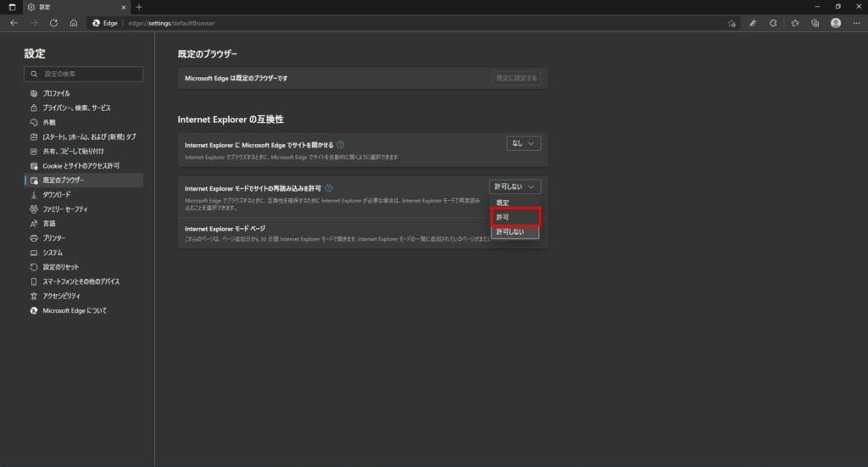Screen dimensions: 868x467
Task: Click the pen/notes icon in the toolbar
Action: point(753,23)
